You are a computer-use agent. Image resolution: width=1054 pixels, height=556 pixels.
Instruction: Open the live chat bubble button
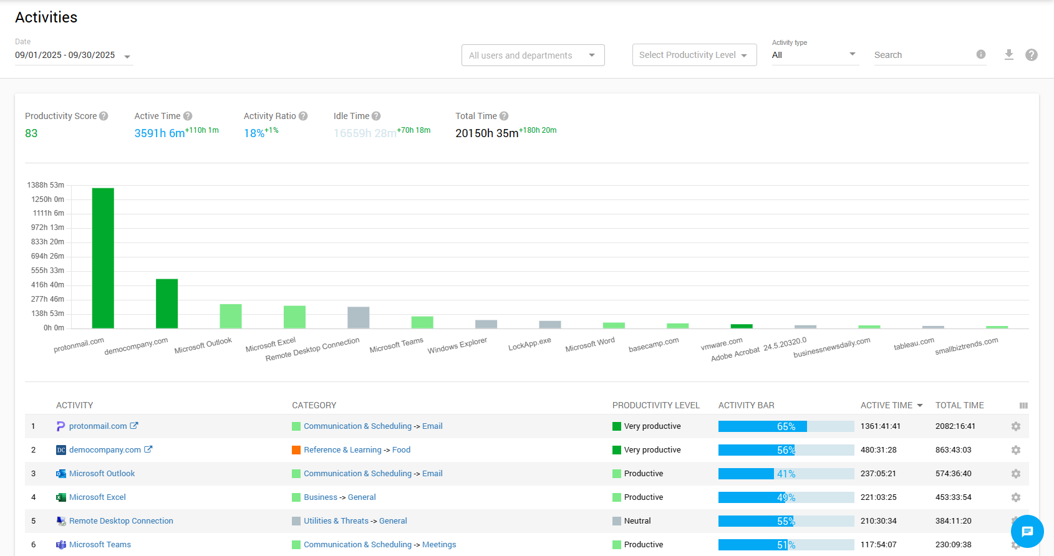[x=1027, y=531]
